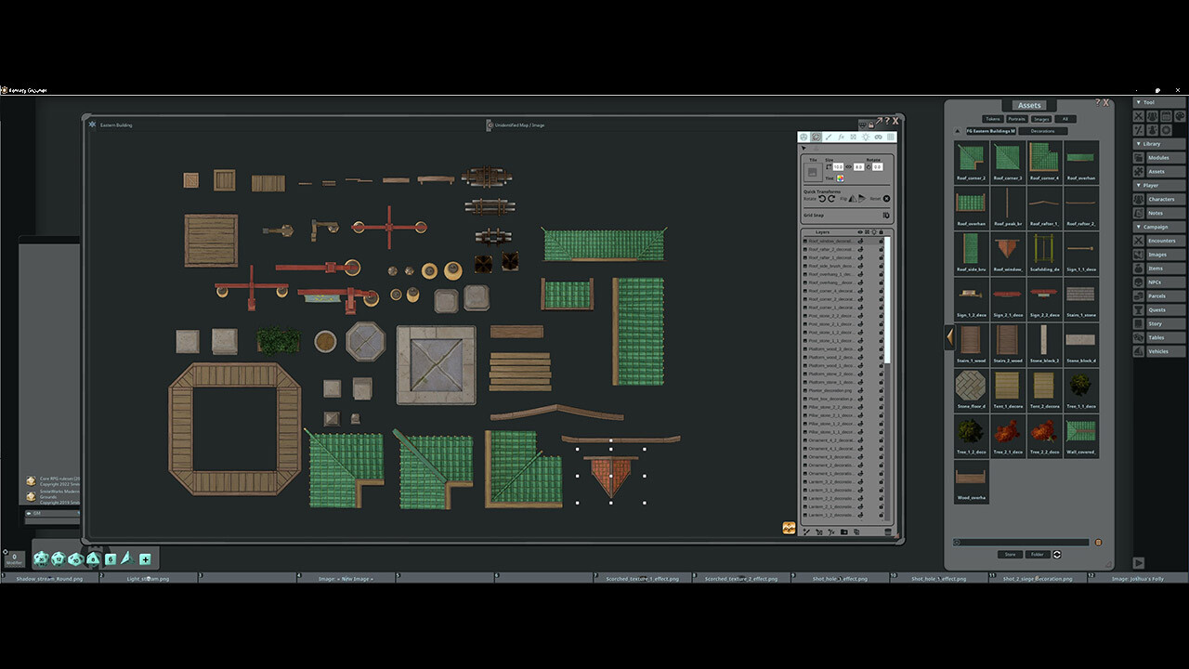Click the Reset transform X icon

(886, 198)
